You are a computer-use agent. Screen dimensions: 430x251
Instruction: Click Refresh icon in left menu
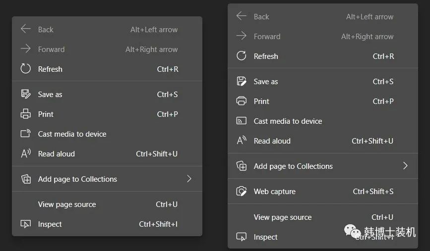point(26,69)
